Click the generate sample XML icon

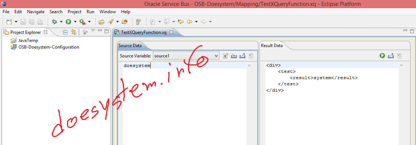coord(225,56)
